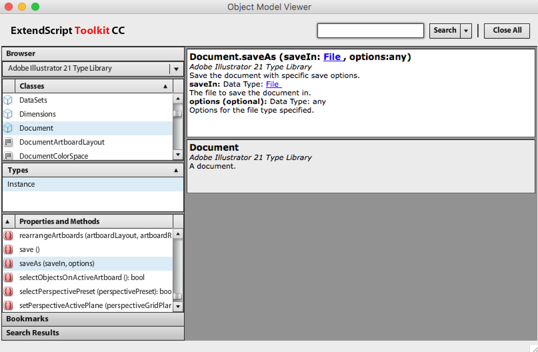The width and height of the screenshot is (538, 352).
Task: Select the rearrangeArtboards method
Action: pyautogui.click(x=88, y=235)
